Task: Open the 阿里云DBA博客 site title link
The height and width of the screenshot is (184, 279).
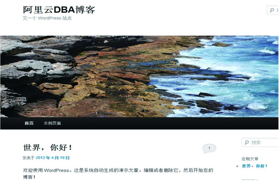Action: 59,10
